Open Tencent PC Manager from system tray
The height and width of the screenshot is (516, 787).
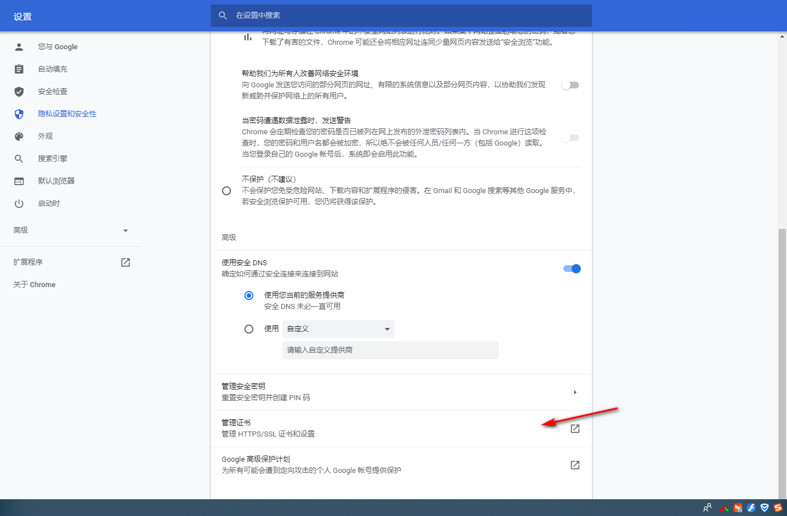click(x=765, y=508)
